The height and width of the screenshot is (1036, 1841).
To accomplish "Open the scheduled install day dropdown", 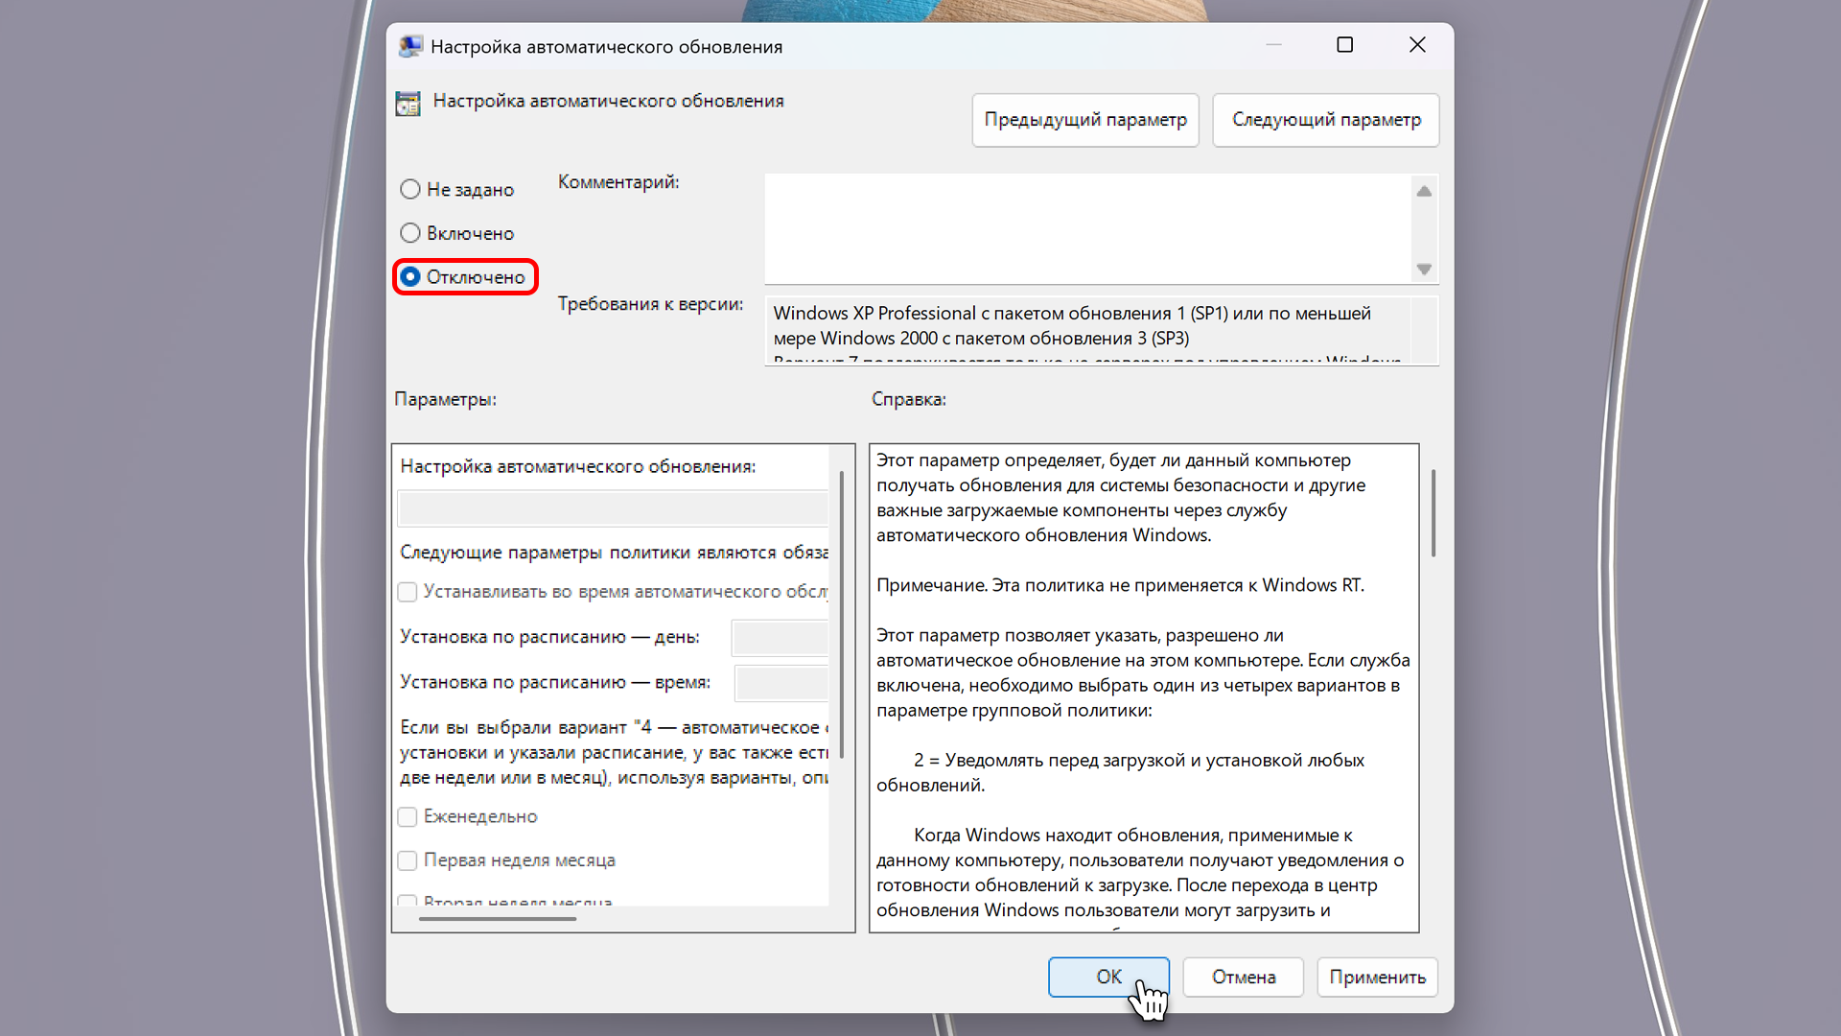I will 780,637.
